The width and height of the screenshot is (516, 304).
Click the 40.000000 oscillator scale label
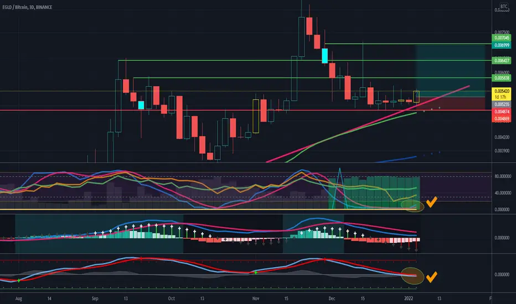[503, 192]
